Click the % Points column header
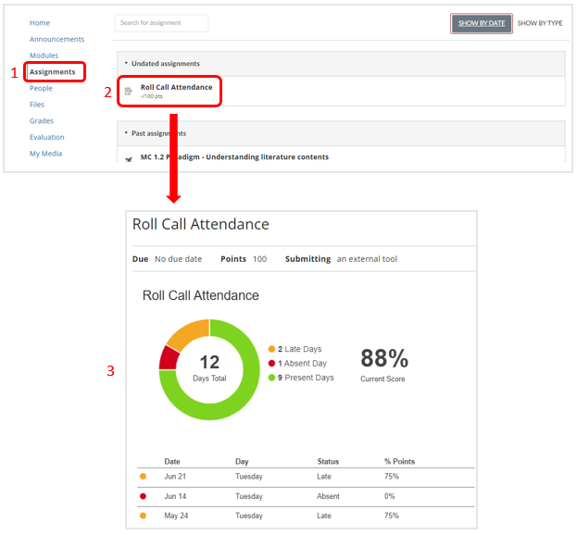The width and height of the screenshot is (577, 535). (x=399, y=462)
